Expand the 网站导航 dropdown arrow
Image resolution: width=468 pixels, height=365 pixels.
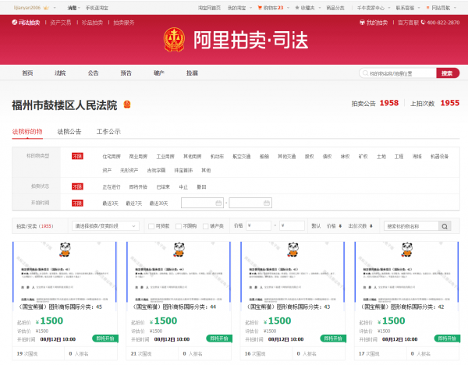pos(455,8)
